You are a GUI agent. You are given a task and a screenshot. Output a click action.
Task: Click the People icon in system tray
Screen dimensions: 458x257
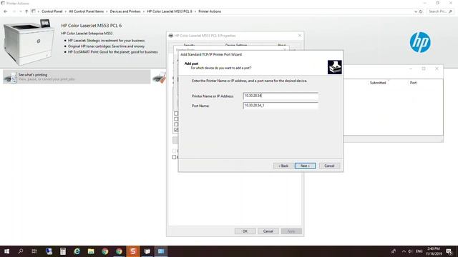[394, 251]
